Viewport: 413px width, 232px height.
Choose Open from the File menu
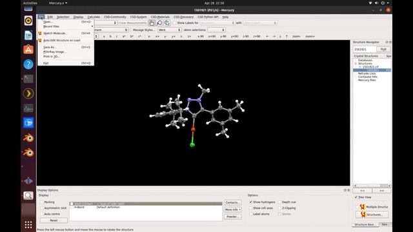(66, 22)
